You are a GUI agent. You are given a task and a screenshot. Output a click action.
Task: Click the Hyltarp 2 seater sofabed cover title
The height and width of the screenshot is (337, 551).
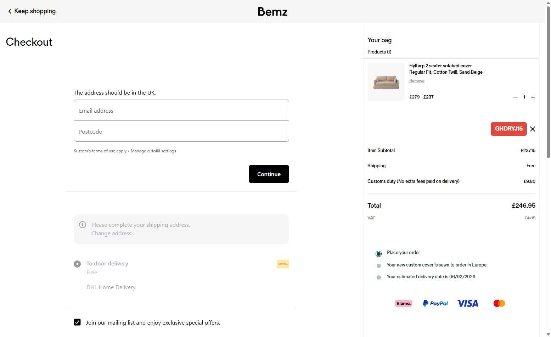pyautogui.click(x=440, y=66)
